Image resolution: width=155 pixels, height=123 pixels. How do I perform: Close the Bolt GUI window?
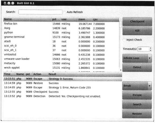5,3
